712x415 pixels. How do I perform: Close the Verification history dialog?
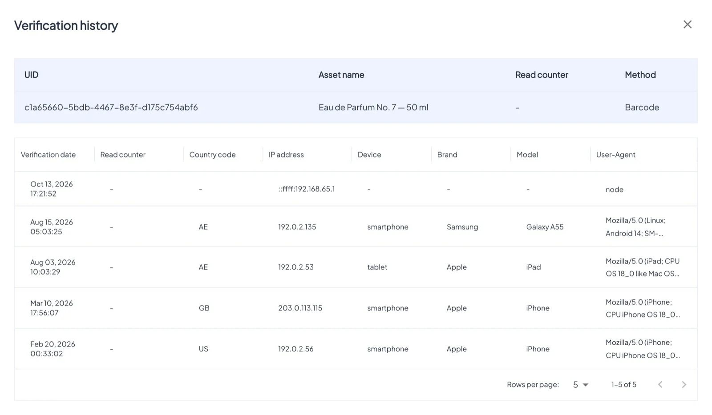tap(687, 24)
